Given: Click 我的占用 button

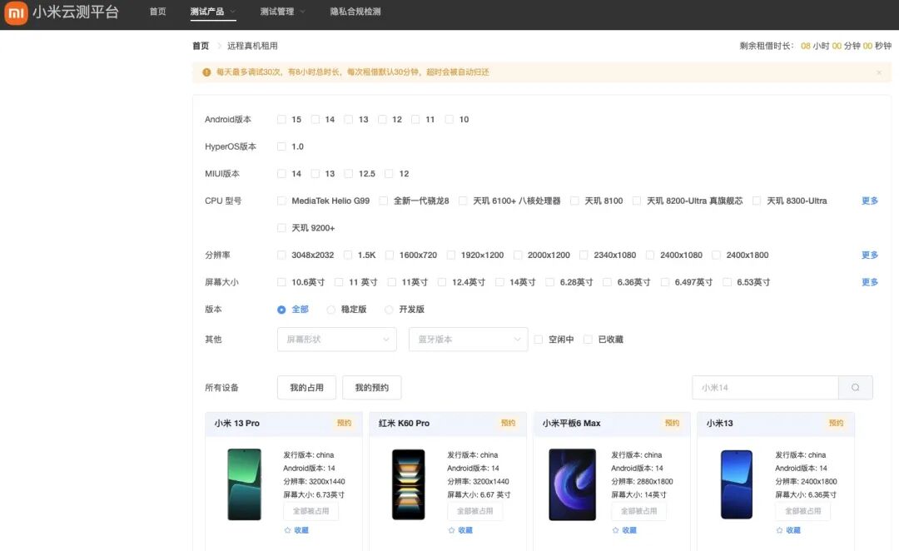Looking at the screenshot, I should [x=306, y=388].
